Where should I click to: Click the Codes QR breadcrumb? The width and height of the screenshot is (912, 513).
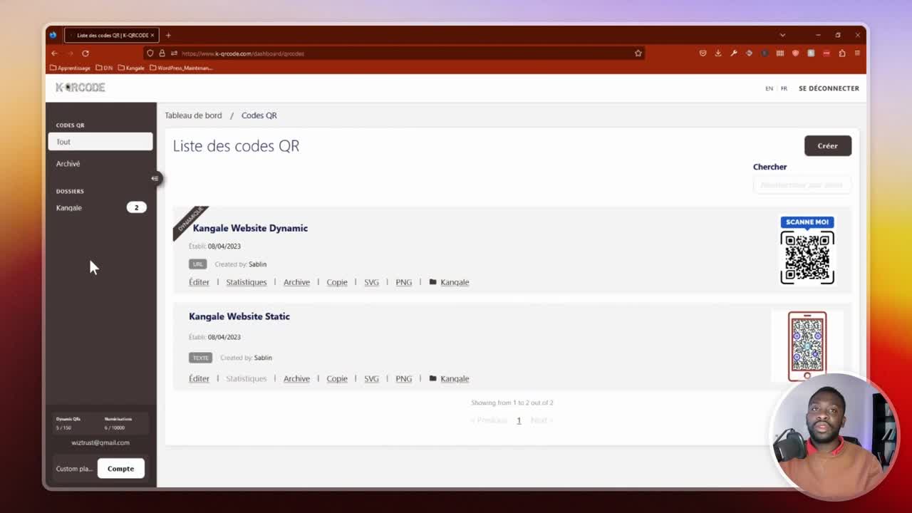[x=259, y=115]
